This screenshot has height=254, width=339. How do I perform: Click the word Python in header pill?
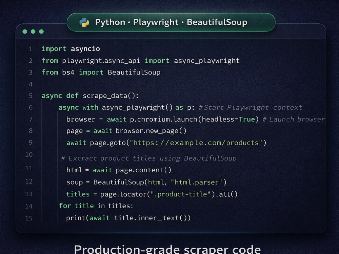[110, 22]
